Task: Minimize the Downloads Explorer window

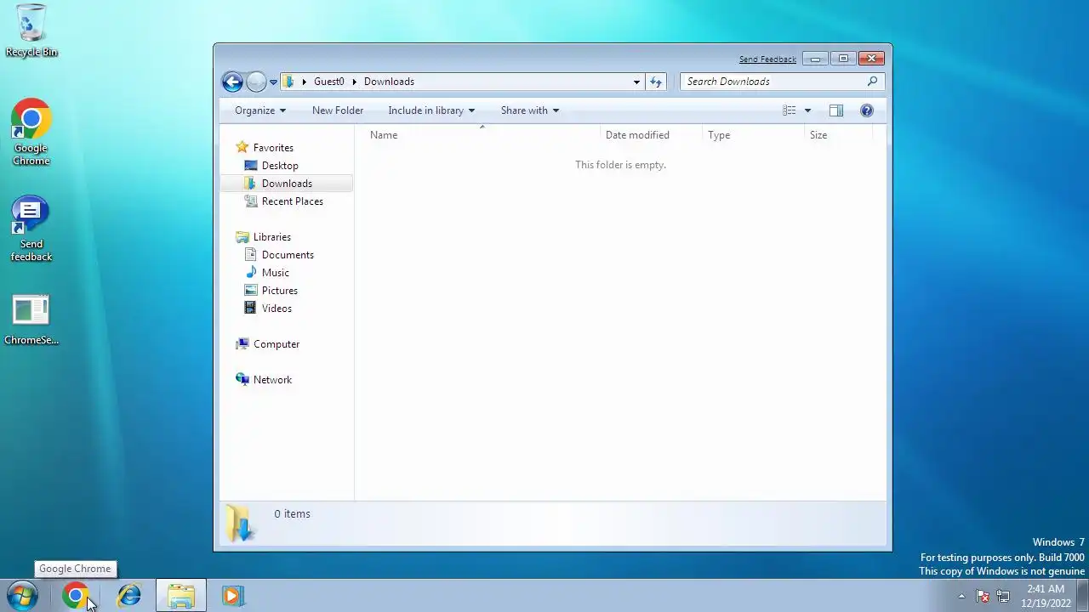Action: [815, 59]
